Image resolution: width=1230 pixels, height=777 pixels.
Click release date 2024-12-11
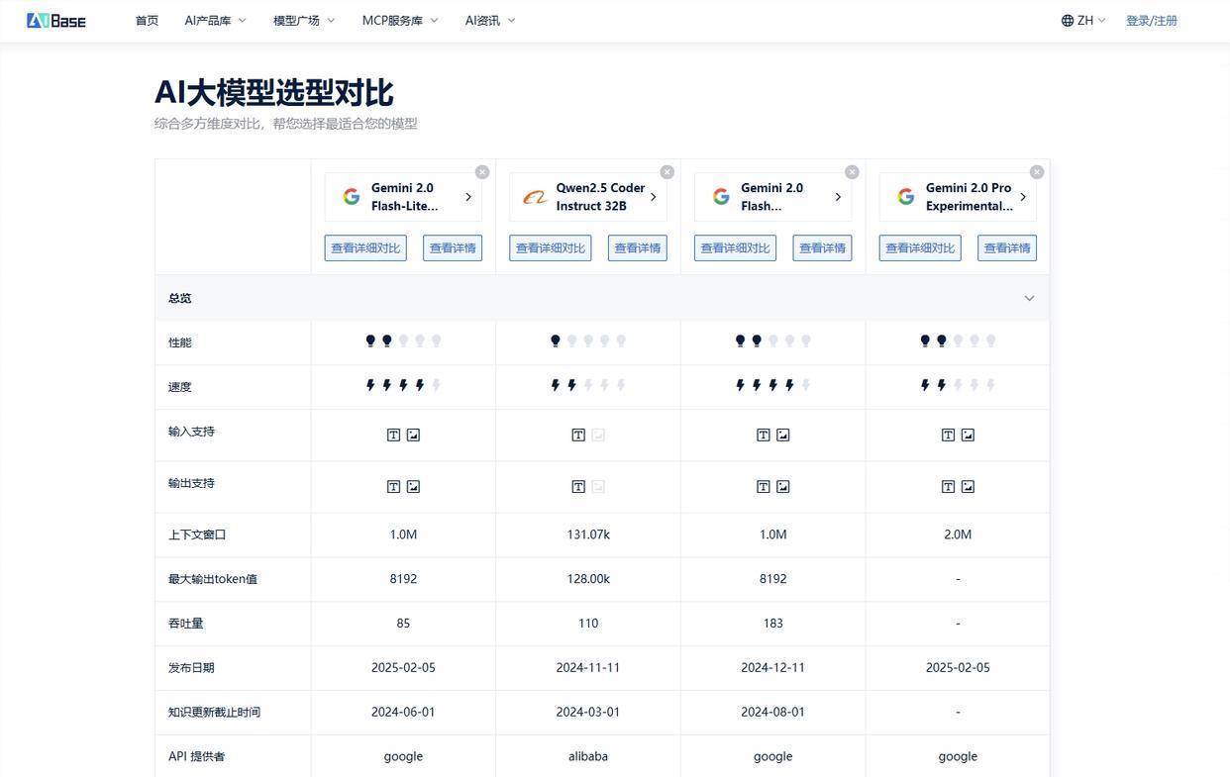point(773,668)
